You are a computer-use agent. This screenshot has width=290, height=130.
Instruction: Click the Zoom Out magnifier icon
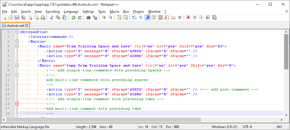(110, 17)
